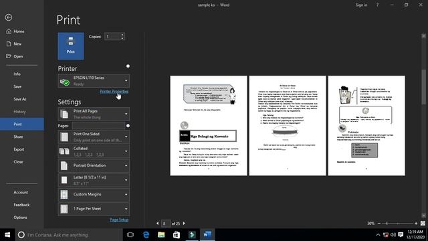Click Save As in the sidebar
The height and width of the screenshot is (241, 428).
22,99
